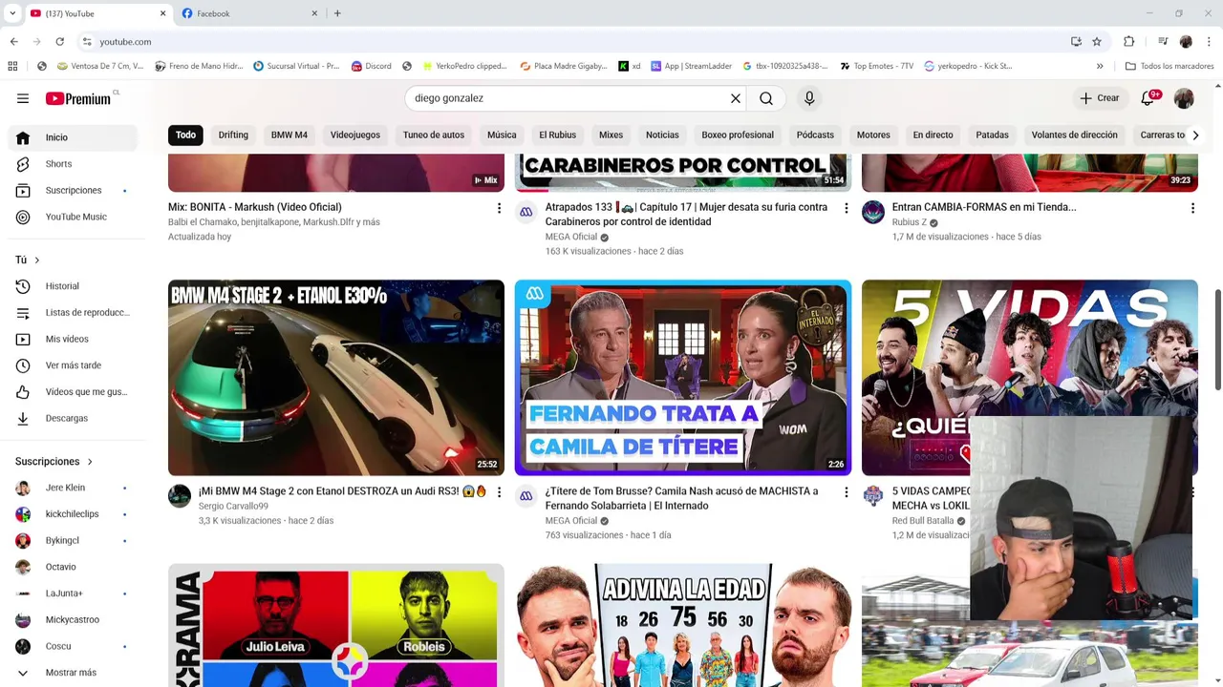Screen dimensions: 1223x687
Task: Open Fernando trata a Camila thumbnail
Action: click(x=683, y=378)
